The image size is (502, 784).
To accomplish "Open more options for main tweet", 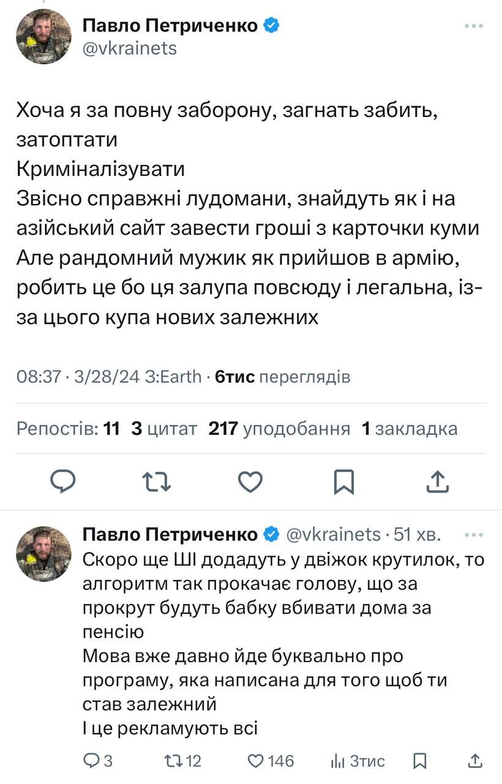I will coord(474,26).
